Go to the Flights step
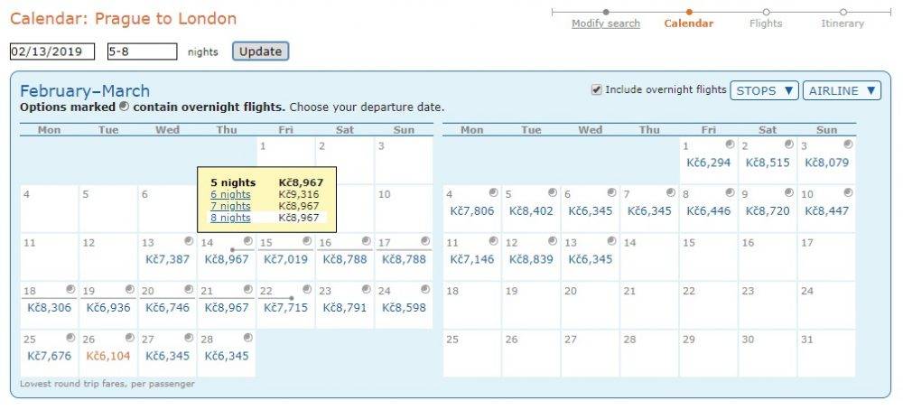Viewport: 903px width, 410px height. click(766, 23)
